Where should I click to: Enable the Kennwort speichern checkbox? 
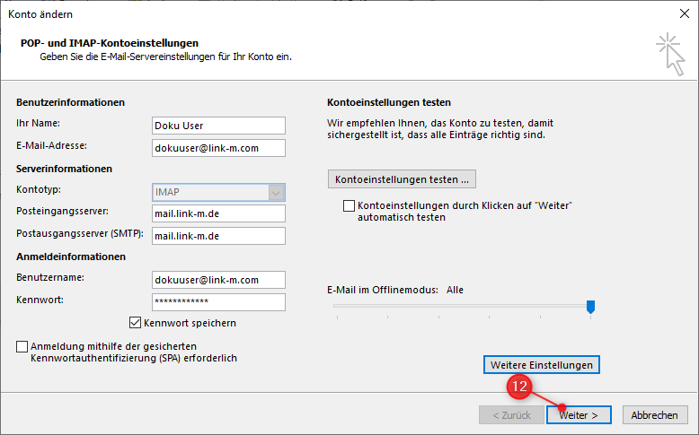pyautogui.click(x=136, y=323)
